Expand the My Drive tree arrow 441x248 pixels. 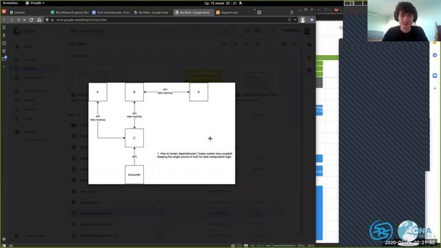click(12, 69)
